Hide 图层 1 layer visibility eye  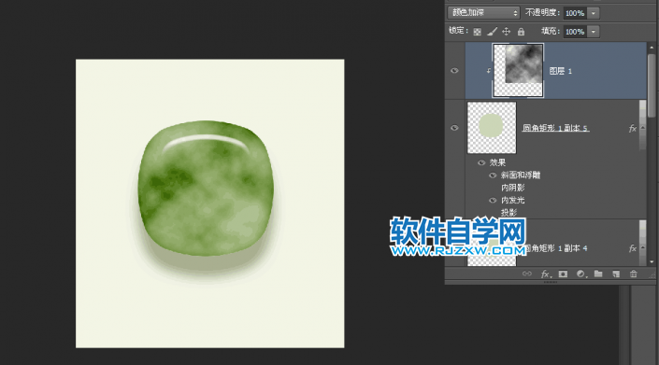pos(454,71)
